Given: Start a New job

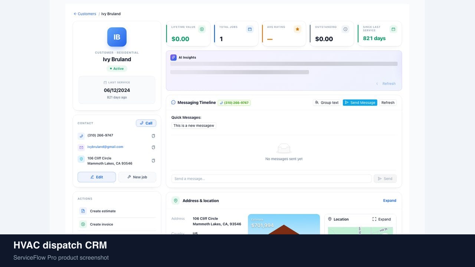Looking at the screenshot, I should [x=137, y=177].
